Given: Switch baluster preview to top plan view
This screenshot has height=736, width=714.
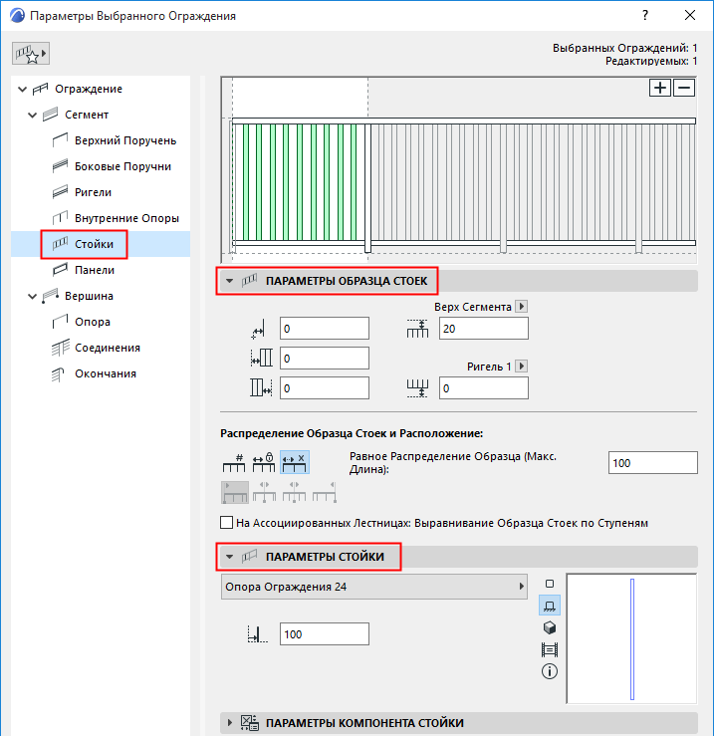Looking at the screenshot, I should click(x=550, y=584).
